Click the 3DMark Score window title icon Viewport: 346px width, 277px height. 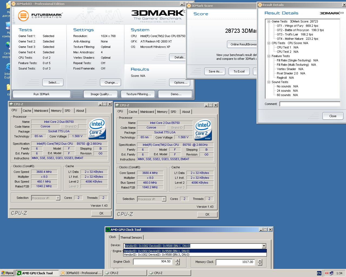pyautogui.click(x=189, y=5)
